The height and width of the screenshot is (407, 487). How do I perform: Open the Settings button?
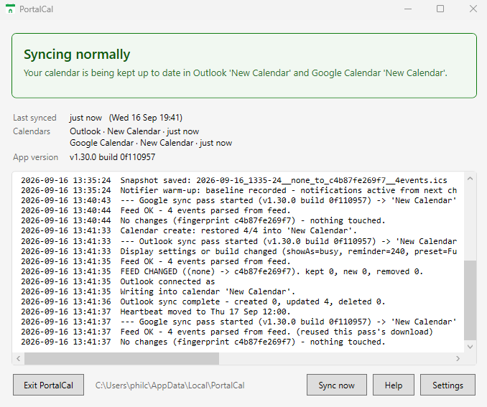(x=447, y=385)
